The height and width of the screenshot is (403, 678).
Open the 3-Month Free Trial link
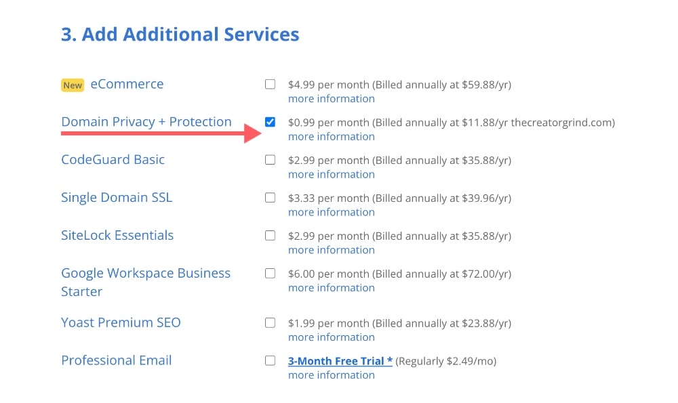pos(339,360)
